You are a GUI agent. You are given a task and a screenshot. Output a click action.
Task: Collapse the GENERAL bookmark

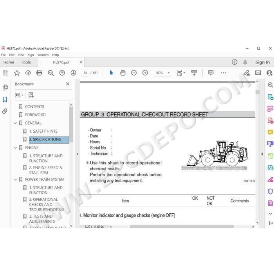15,123
